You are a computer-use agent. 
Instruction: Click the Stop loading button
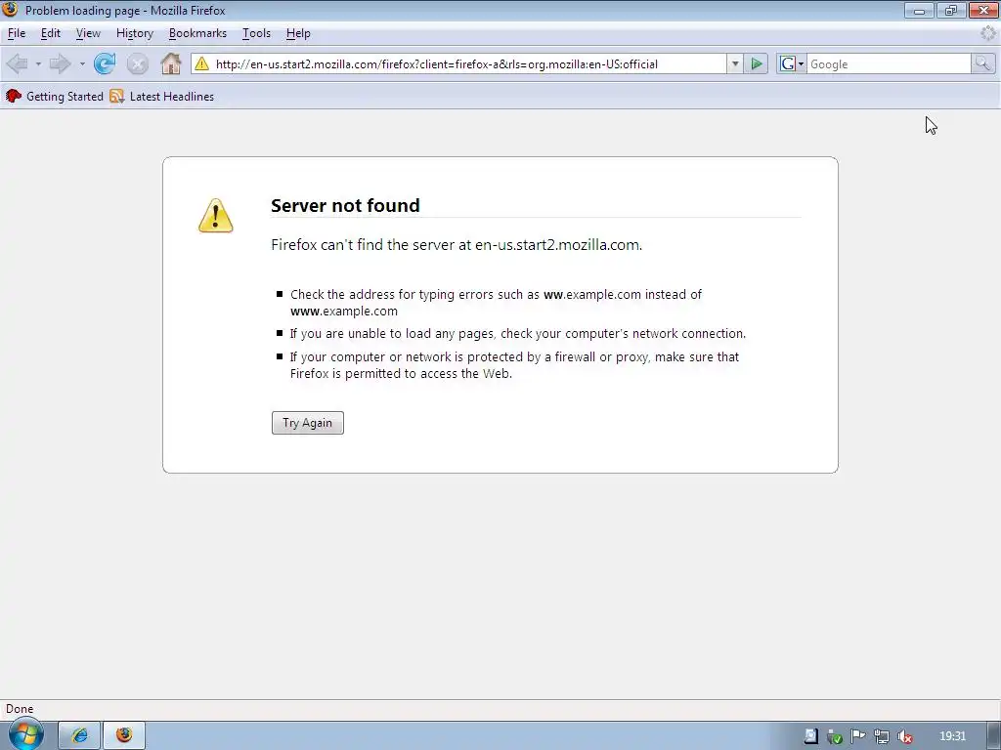[x=137, y=63]
